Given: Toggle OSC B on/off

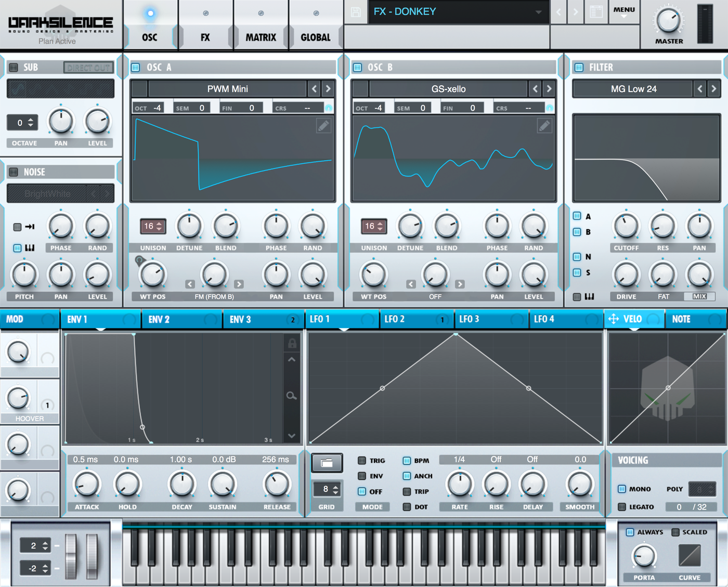Looking at the screenshot, I should click(357, 67).
